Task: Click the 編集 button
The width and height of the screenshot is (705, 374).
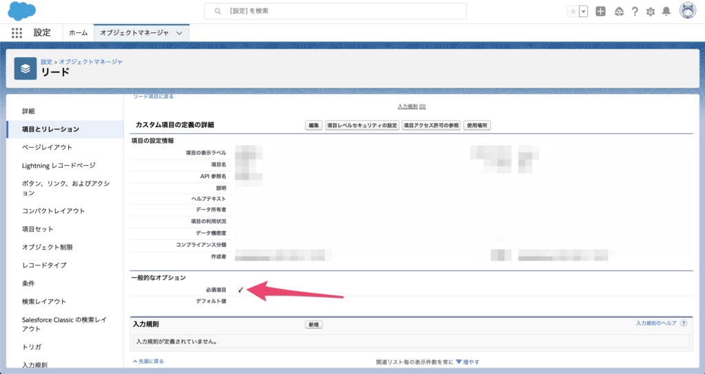Action: pyautogui.click(x=314, y=125)
